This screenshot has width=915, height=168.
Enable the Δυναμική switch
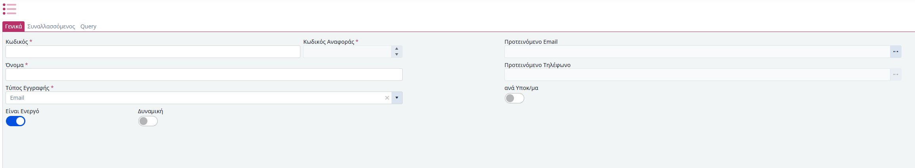tap(148, 121)
